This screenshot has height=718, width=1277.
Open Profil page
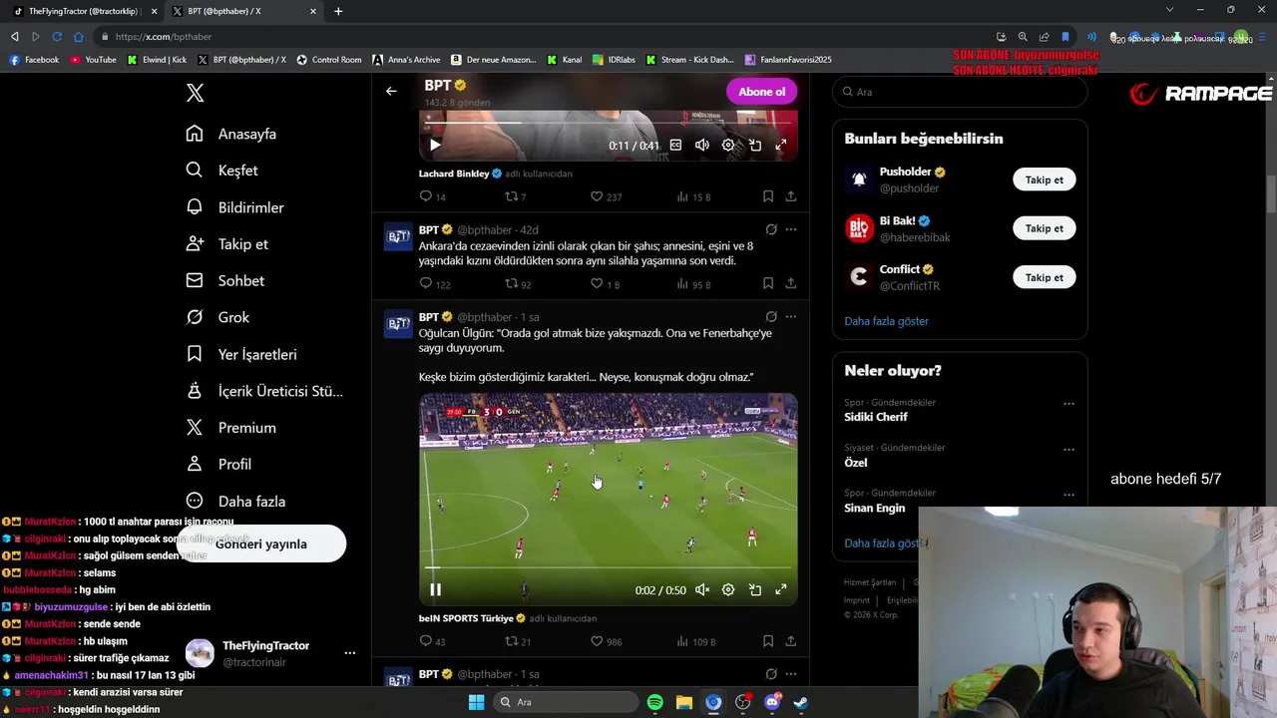pos(219,465)
